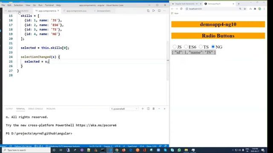Click the Windows search box on taskbar
The height and width of the screenshot is (153, 273).
click(26, 150)
